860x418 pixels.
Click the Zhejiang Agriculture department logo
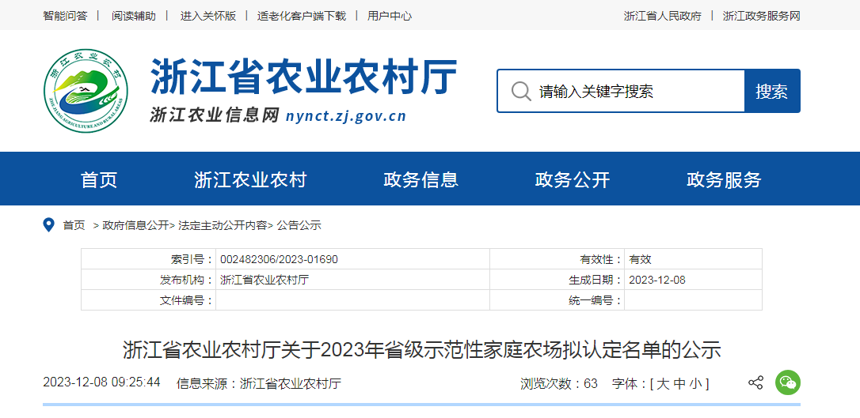coord(86,91)
